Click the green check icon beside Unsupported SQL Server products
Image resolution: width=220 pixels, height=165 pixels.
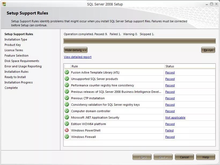pyautogui.click(x=67, y=79)
